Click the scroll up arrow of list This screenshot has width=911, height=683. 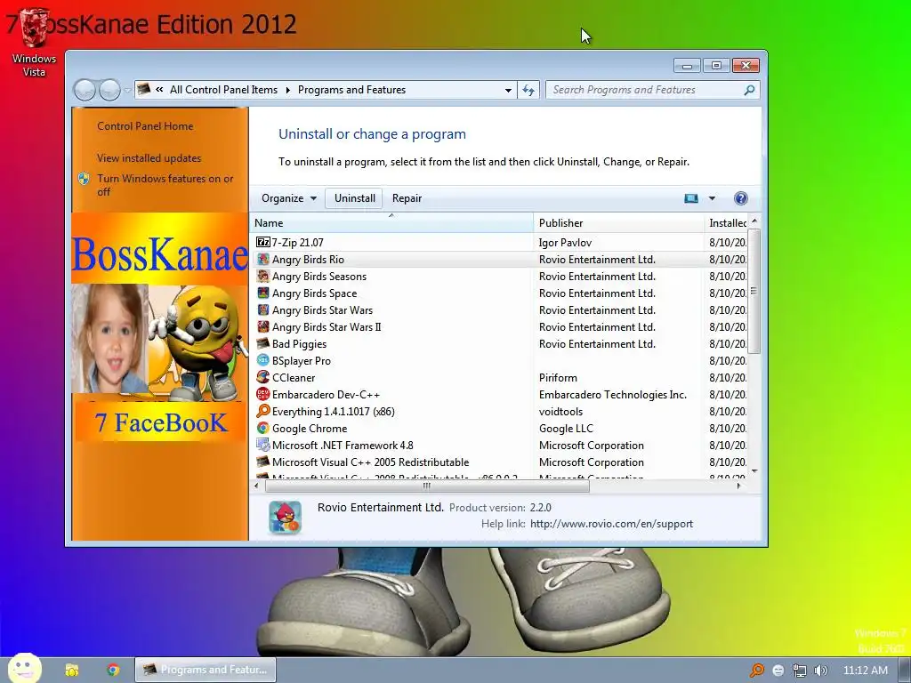pyautogui.click(x=754, y=221)
